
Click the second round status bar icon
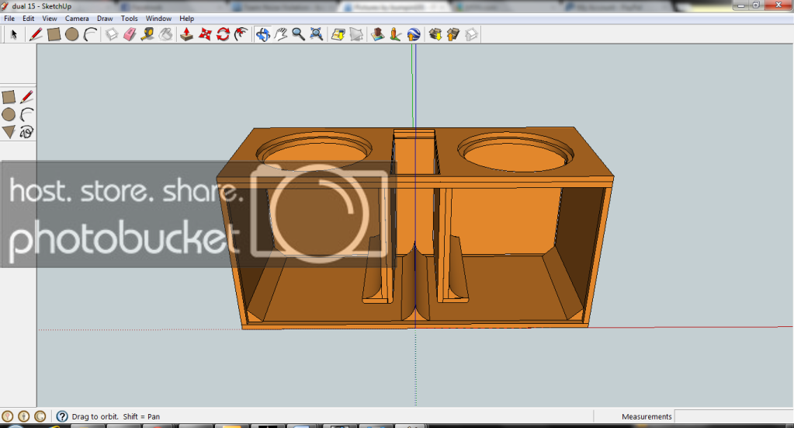[23, 416]
